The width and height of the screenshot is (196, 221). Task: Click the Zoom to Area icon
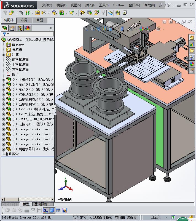click(92, 29)
